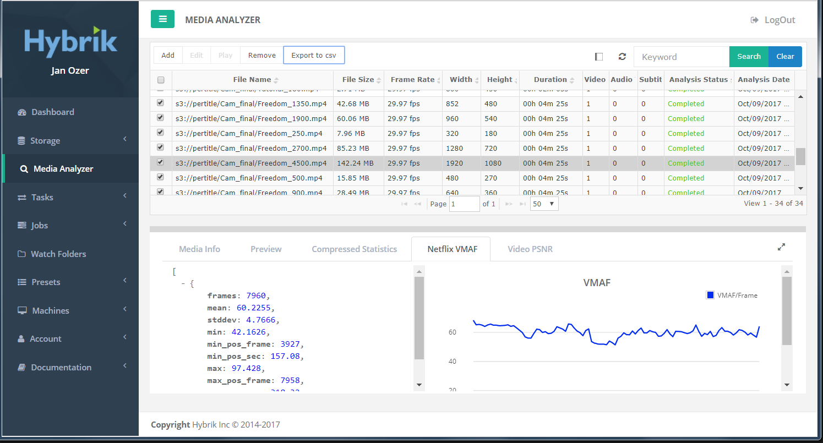Expand the Machines sidebar menu
The height and width of the screenshot is (443, 823).
(125, 309)
